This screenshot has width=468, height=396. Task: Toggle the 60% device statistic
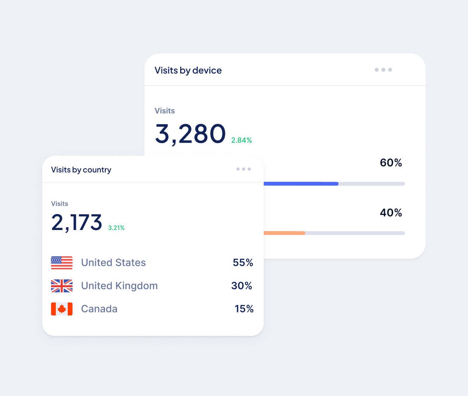pyautogui.click(x=391, y=163)
